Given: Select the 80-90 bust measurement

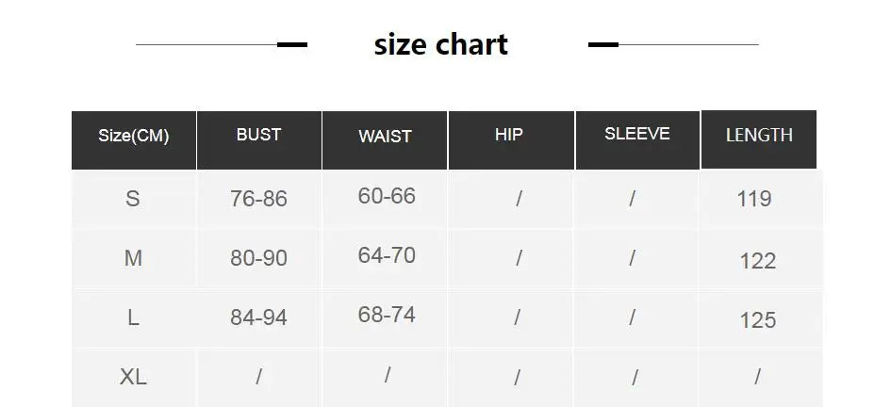Looking at the screenshot, I should point(258,258).
